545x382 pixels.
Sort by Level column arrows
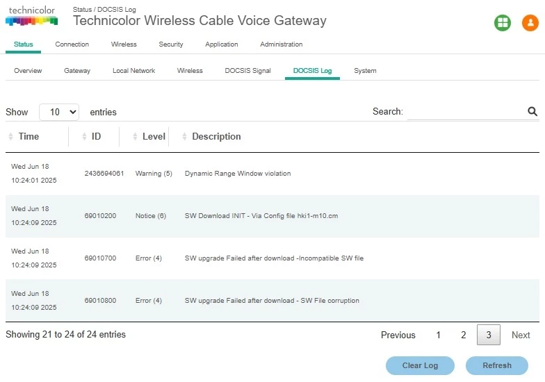(136, 137)
